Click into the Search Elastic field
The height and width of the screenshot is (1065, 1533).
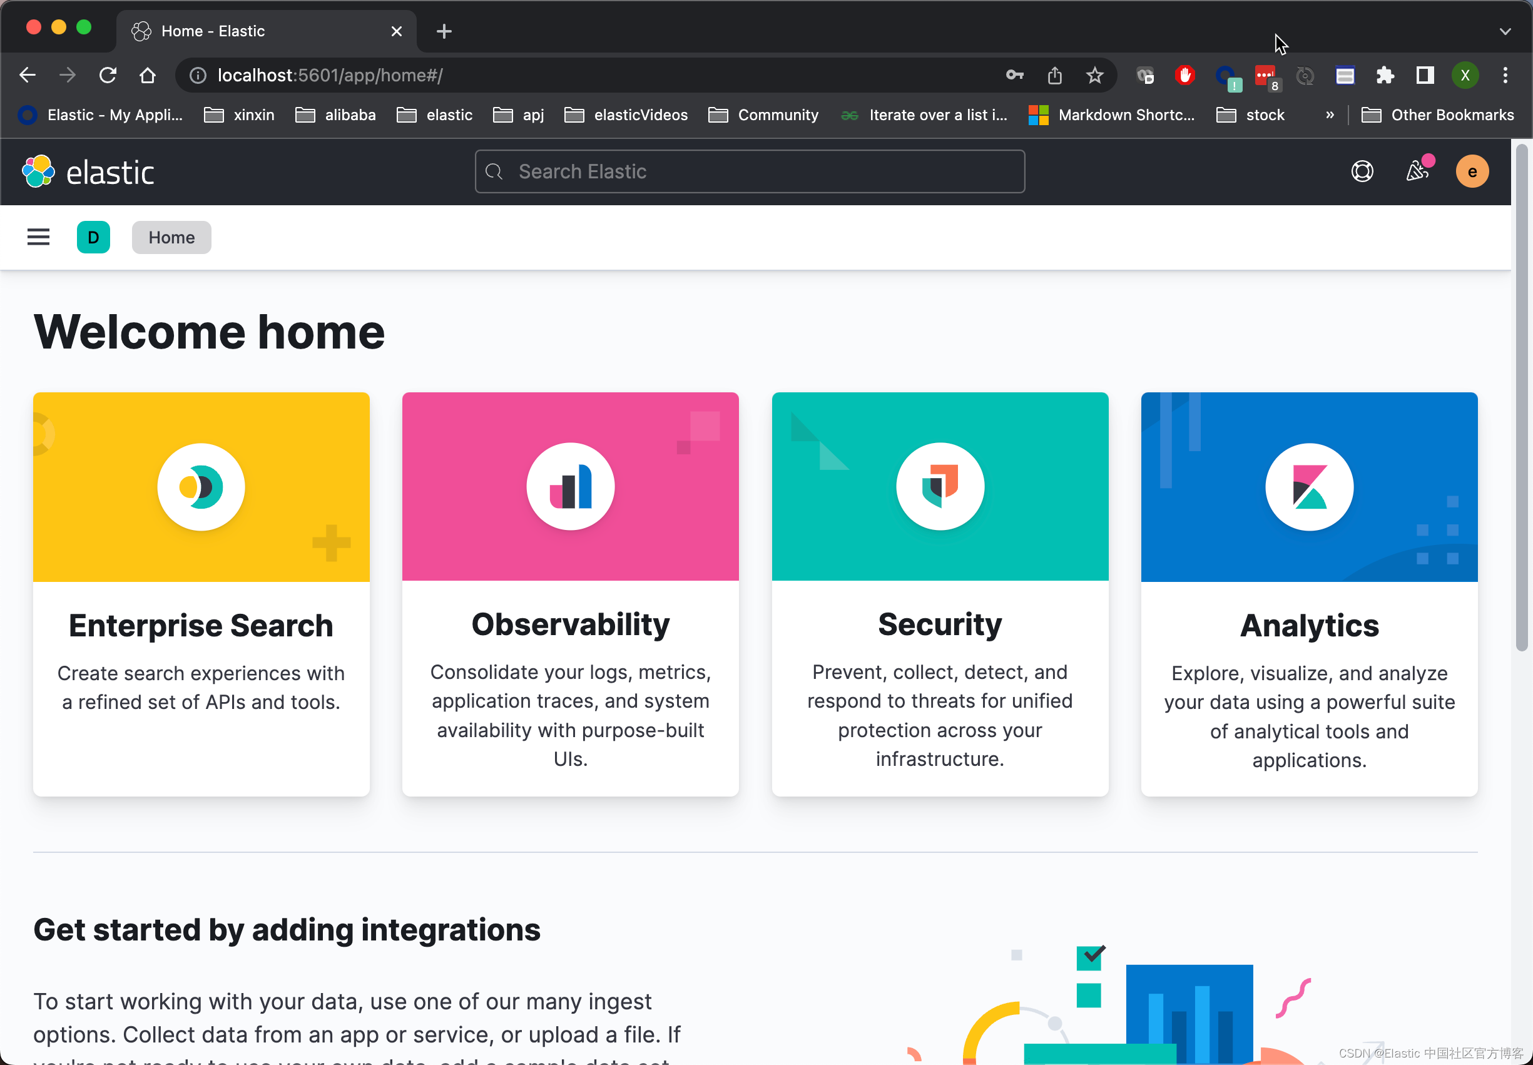click(750, 172)
